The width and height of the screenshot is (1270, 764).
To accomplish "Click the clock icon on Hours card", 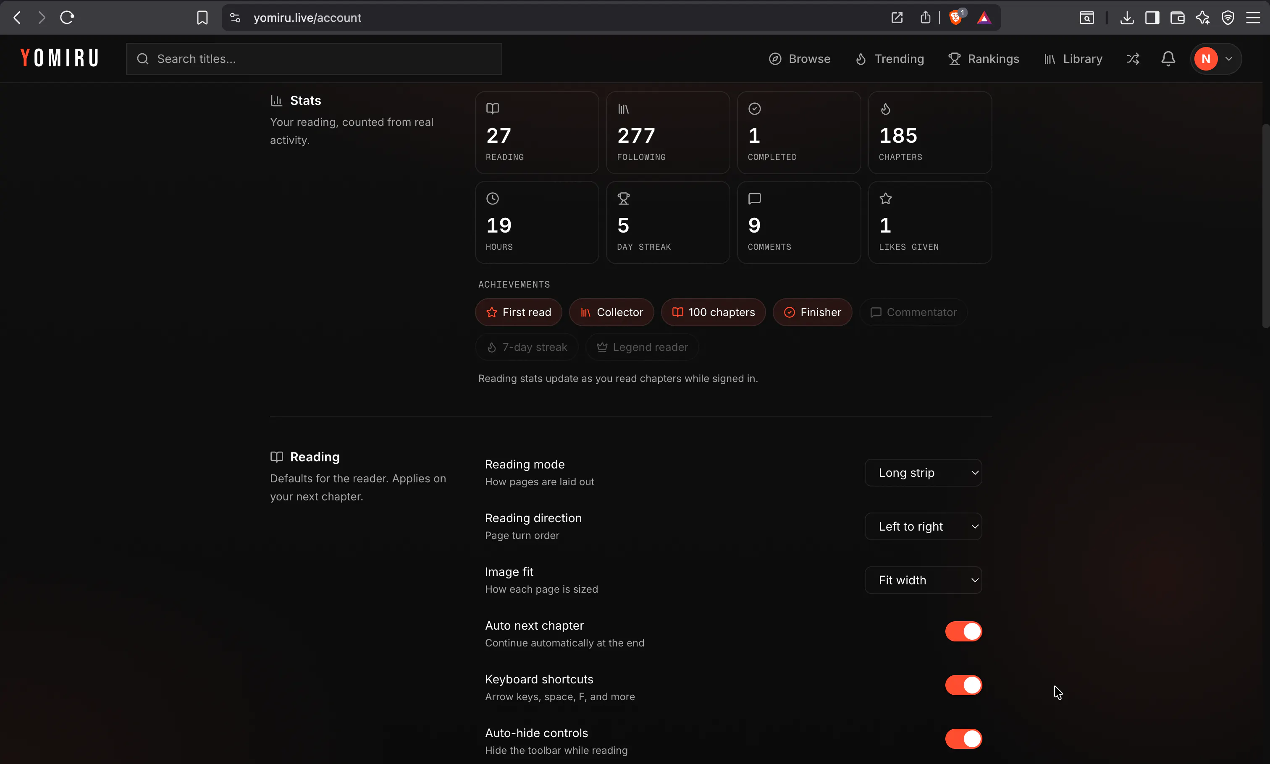I will pyautogui.click(x=492, y=198).
